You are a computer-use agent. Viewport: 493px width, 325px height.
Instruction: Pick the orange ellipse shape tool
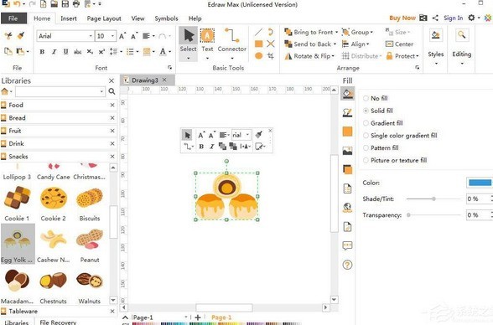coord(258,56)
